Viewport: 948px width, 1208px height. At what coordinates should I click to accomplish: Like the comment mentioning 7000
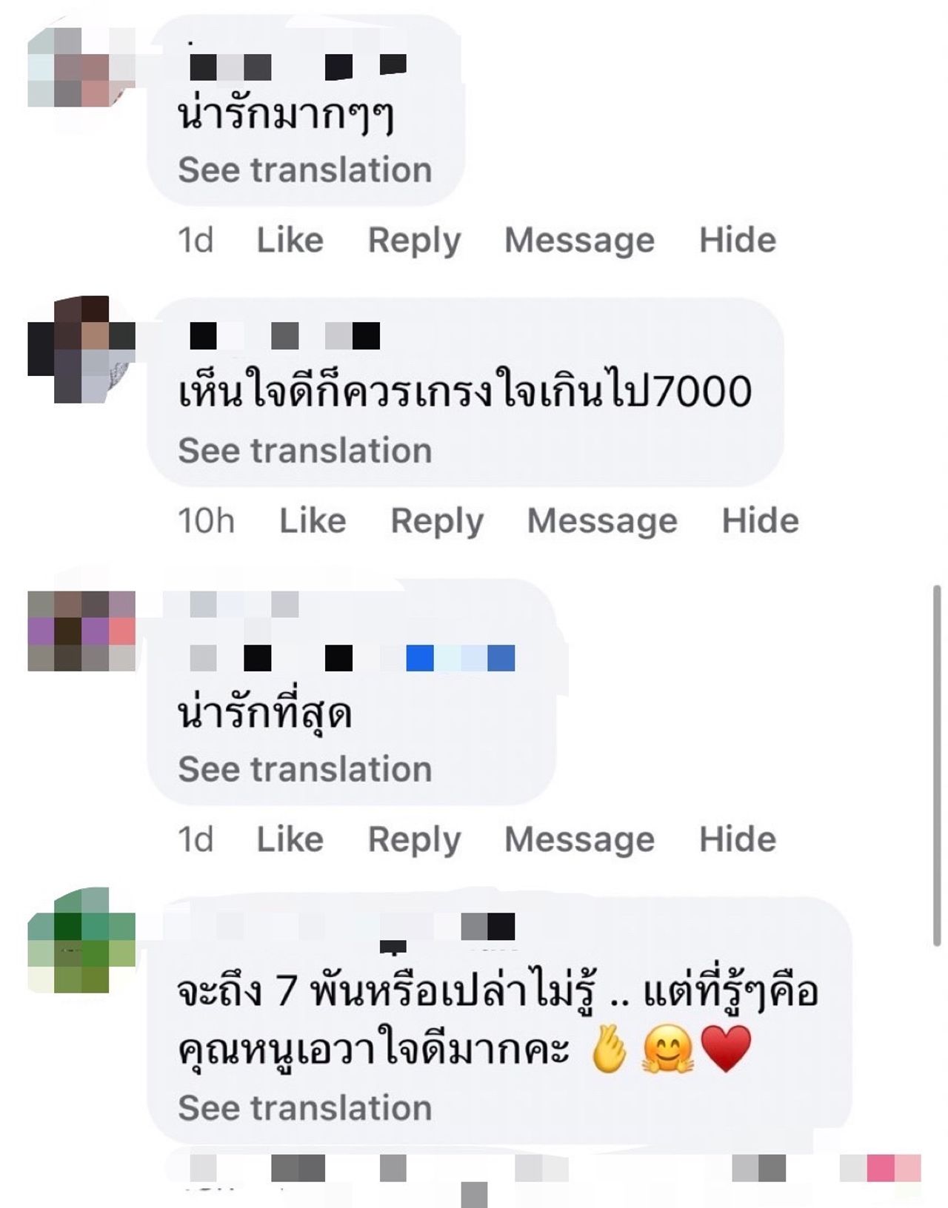(x=313, y=520)
